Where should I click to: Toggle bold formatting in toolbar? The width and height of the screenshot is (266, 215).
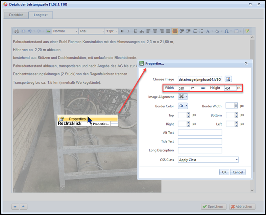(x=122, y=31)
